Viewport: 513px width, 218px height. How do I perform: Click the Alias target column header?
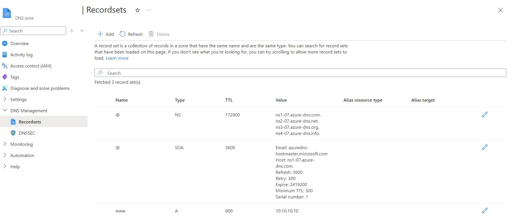423,100
